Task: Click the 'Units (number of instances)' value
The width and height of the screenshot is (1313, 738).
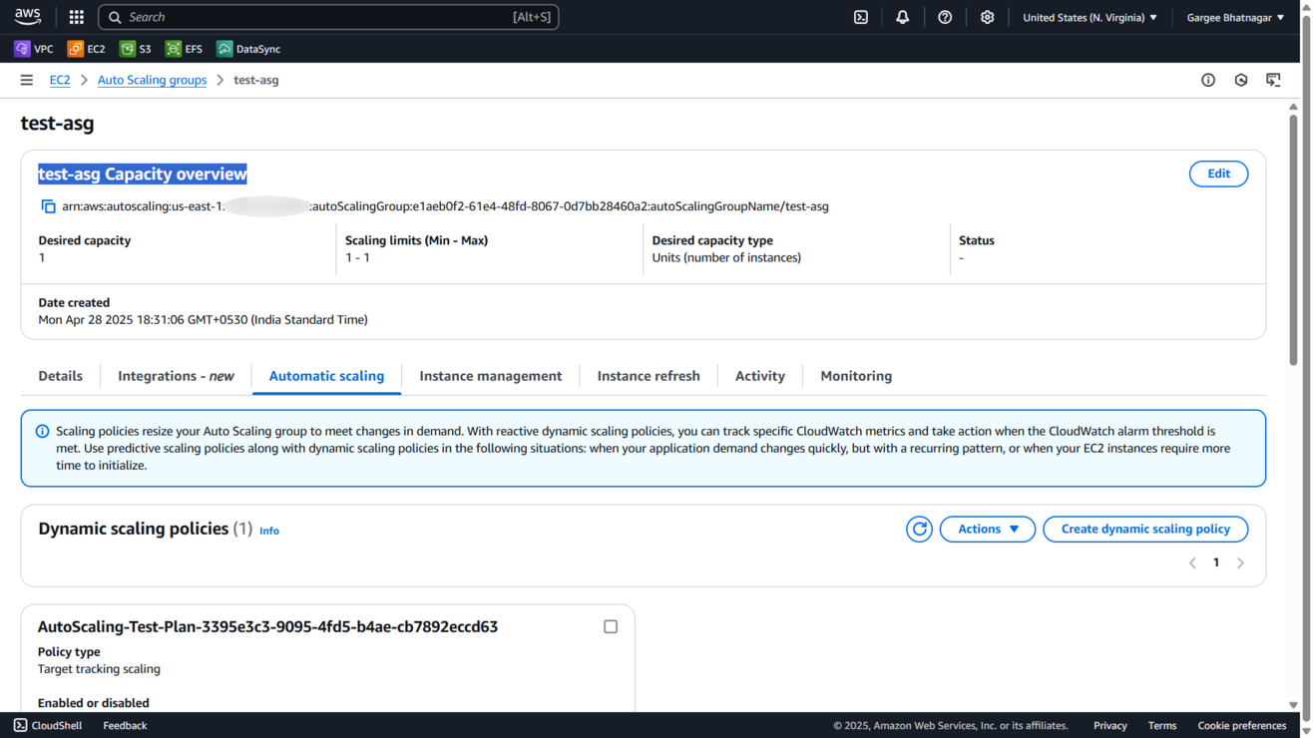Action: point(726,257)
